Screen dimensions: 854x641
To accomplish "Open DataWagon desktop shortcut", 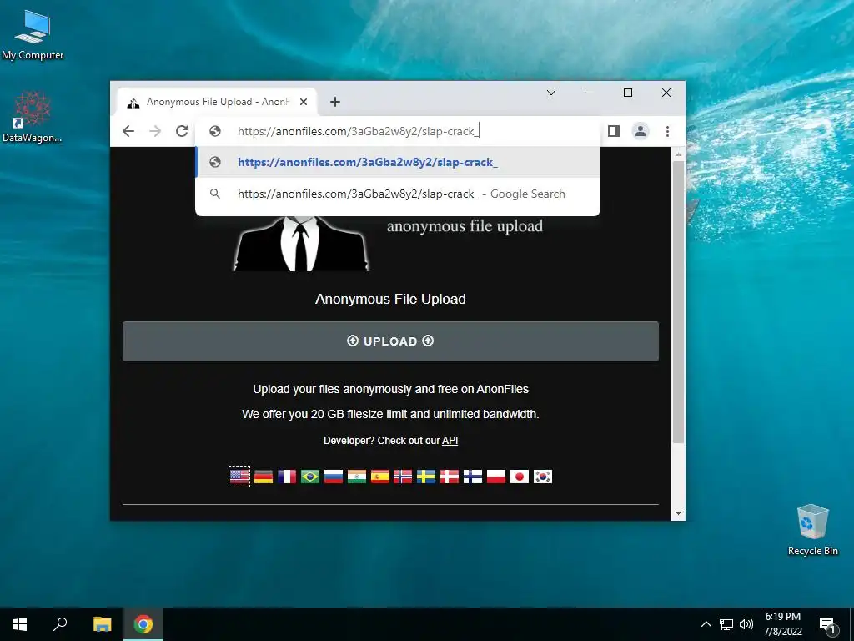I will (33, 116).
